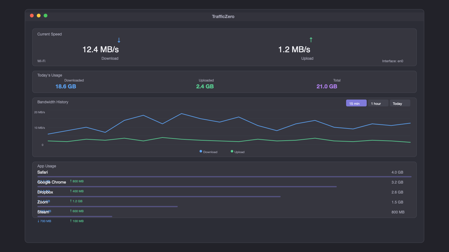Switch to the 1 hour tab
Screen dimensions: 449x252
coord(378,103)
